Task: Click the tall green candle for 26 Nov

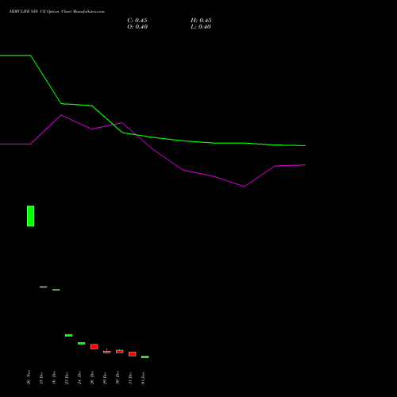Action: tap(31, 216)
